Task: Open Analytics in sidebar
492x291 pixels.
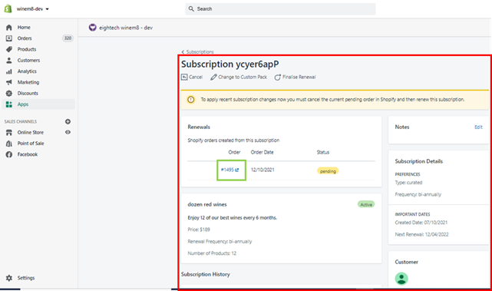Action: pyautogui.click(x=27, y=71)
